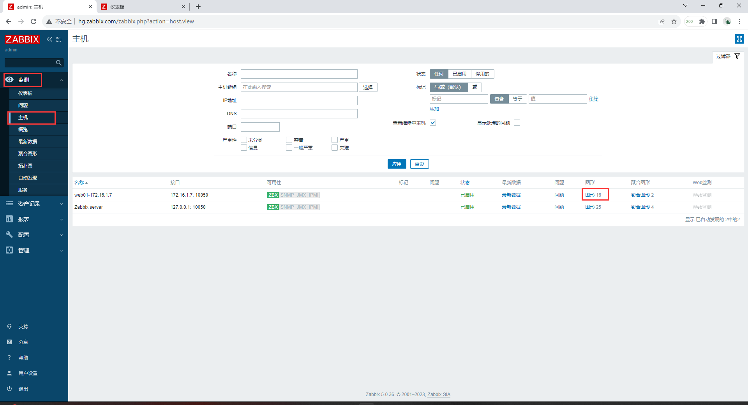
Task: Check the 灾难 severity box
Action: tap(335, 148)
